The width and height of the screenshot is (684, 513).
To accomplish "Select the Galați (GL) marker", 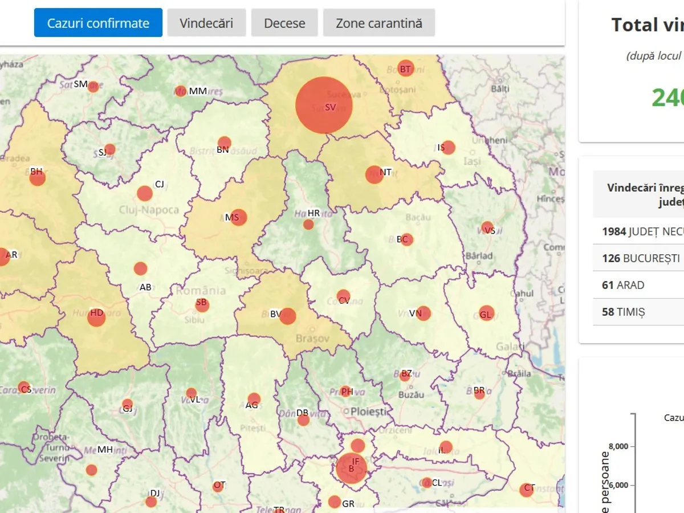I will tap(486, 313).
